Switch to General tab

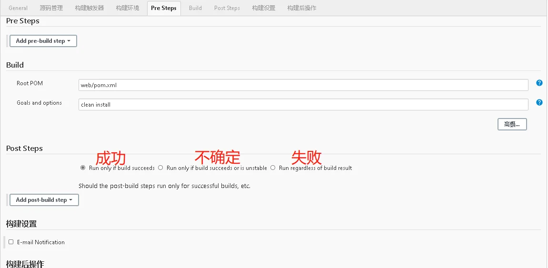(x=18, y=8)
